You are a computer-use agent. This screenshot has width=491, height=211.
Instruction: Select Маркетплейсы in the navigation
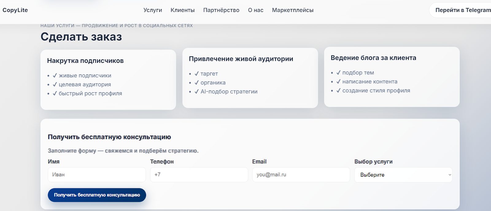(293, 10)
